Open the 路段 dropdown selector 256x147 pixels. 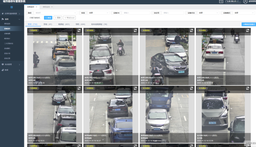[x=55, y=13]
